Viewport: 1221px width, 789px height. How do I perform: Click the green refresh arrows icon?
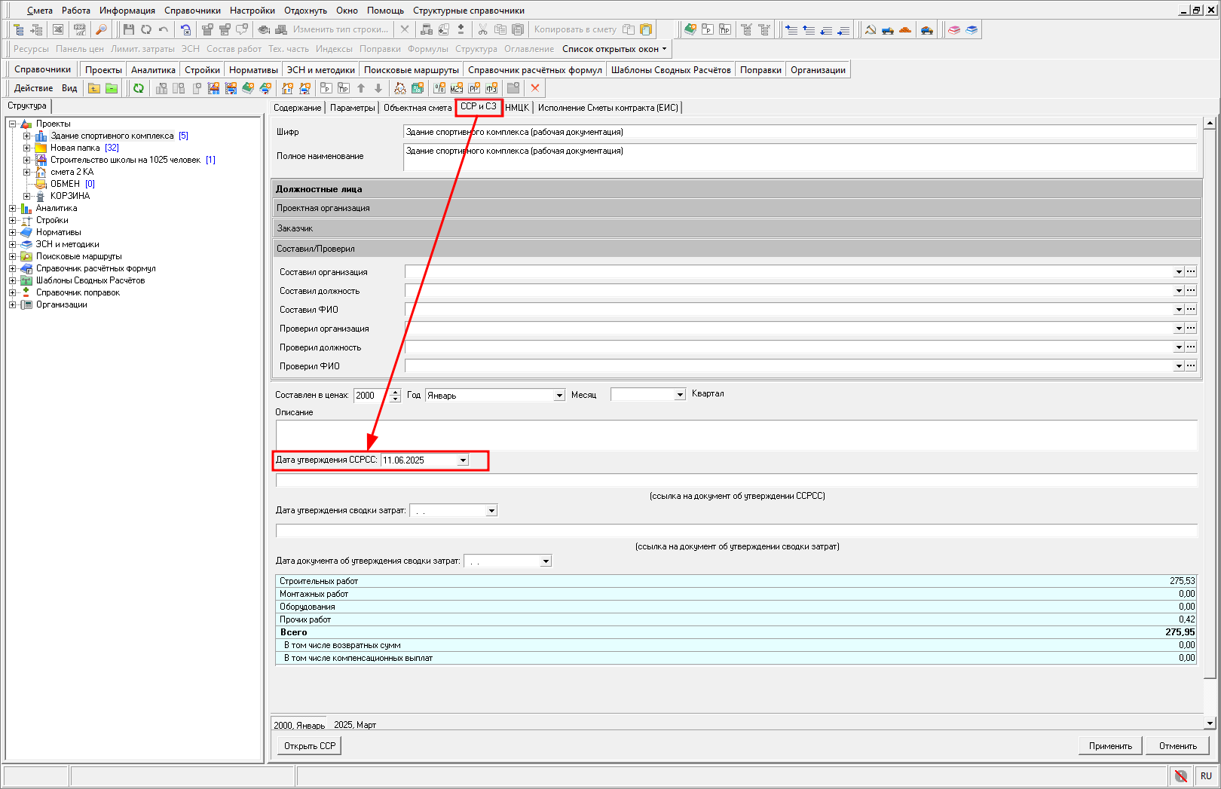[x=139, y=88]
